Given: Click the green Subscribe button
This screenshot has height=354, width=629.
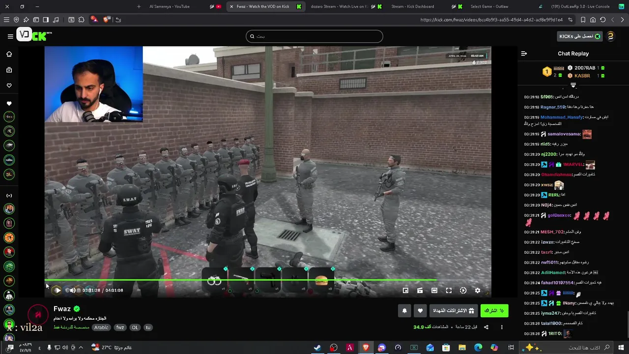Looking at the screenshot, I should point(494,311).
